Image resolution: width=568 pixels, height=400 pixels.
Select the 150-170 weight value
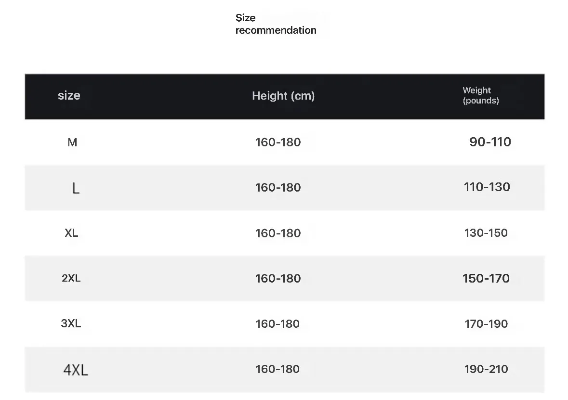(x=486, y=278)
